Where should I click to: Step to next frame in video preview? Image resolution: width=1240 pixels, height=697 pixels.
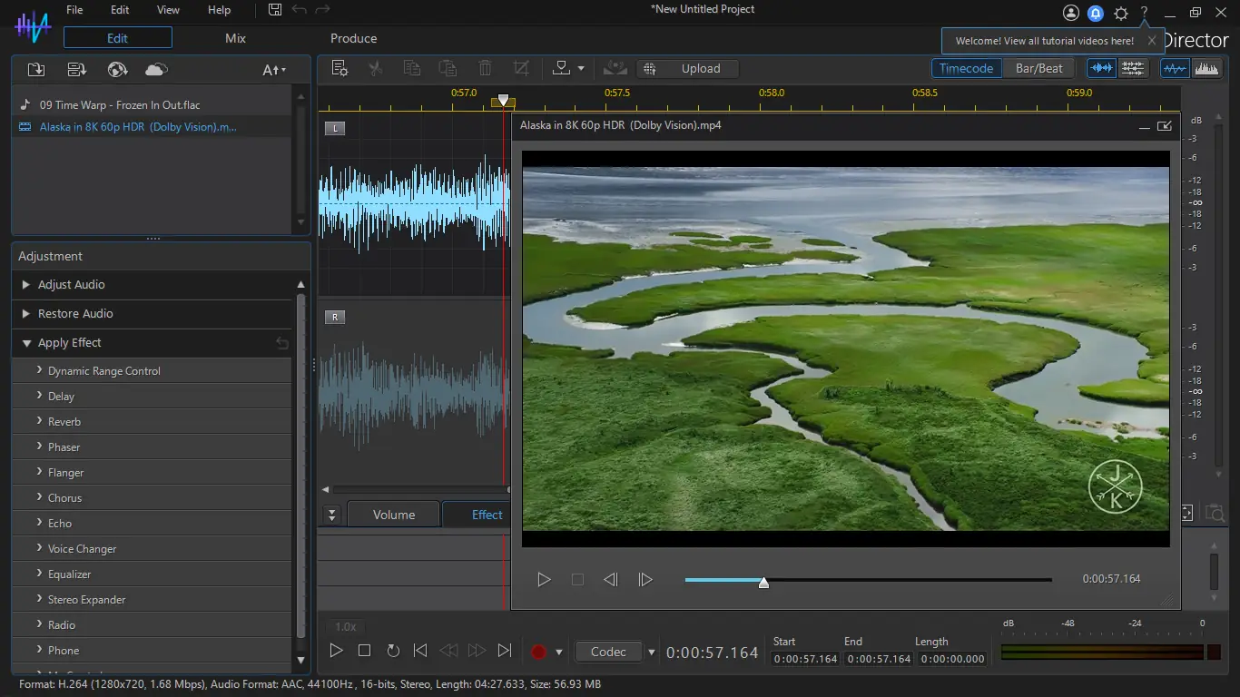coord(645,579)
